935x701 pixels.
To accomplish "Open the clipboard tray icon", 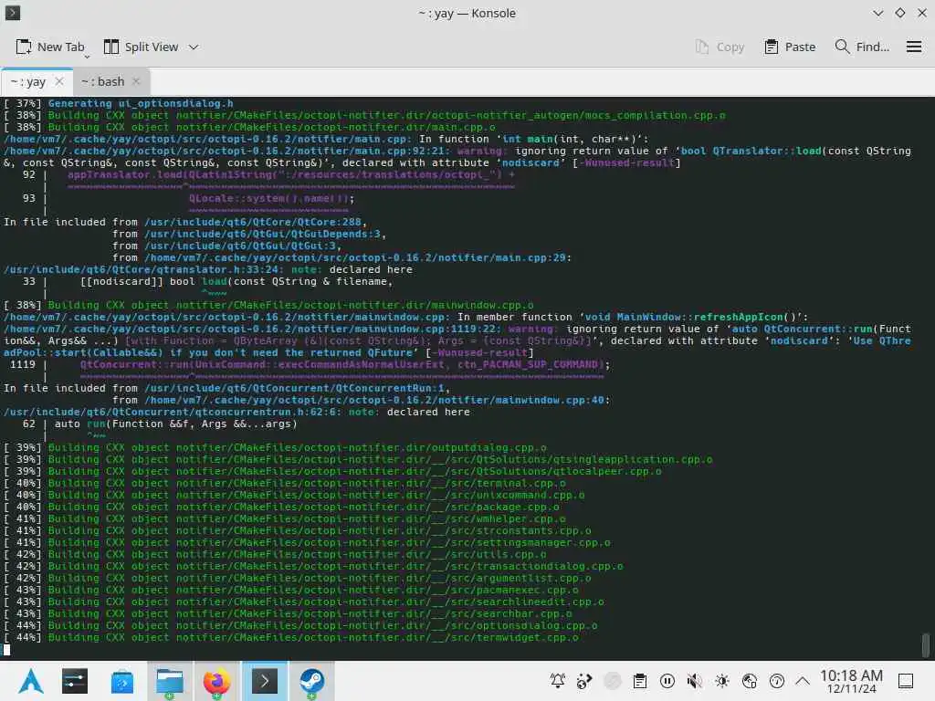I will 640,681.
